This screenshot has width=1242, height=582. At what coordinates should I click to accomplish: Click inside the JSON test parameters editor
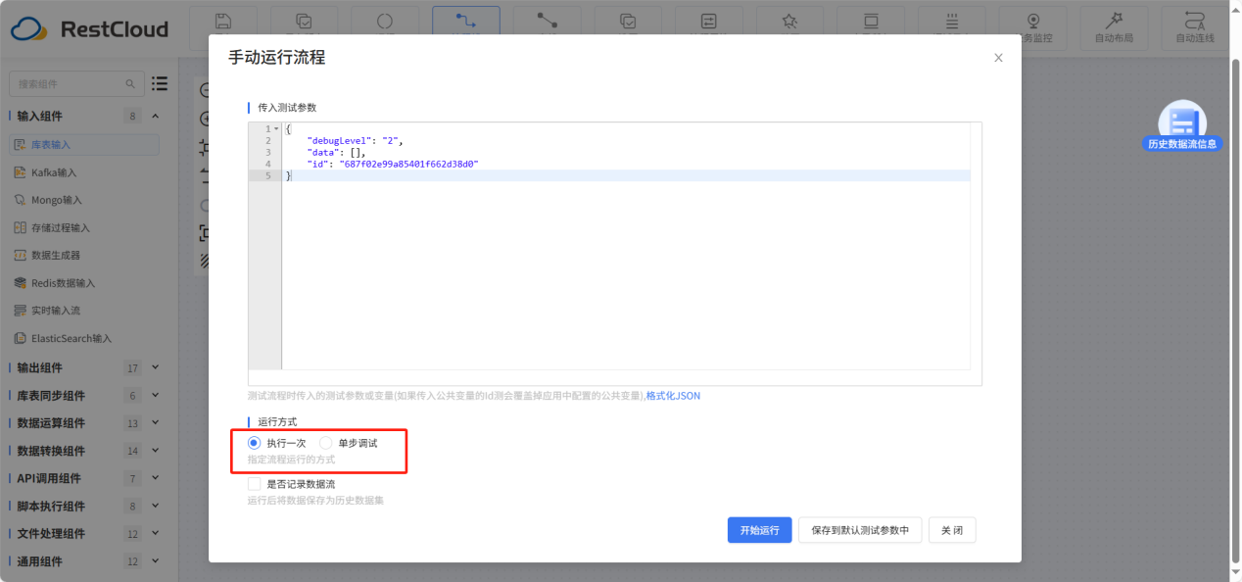point(615,253)
